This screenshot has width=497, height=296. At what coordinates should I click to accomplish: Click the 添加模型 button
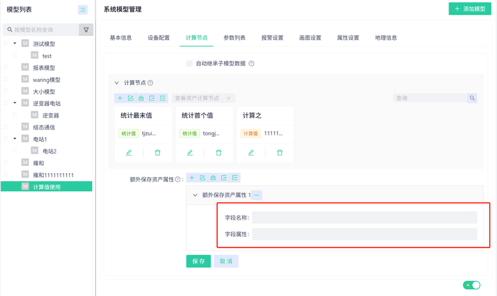470,9
